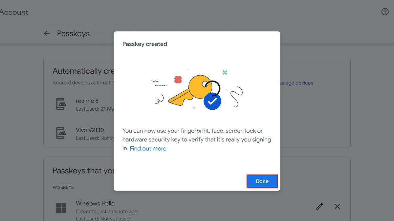Go back using the Passkeys back arrow
This screenshot has width=394, height=221.
click(x=47, y=33)
